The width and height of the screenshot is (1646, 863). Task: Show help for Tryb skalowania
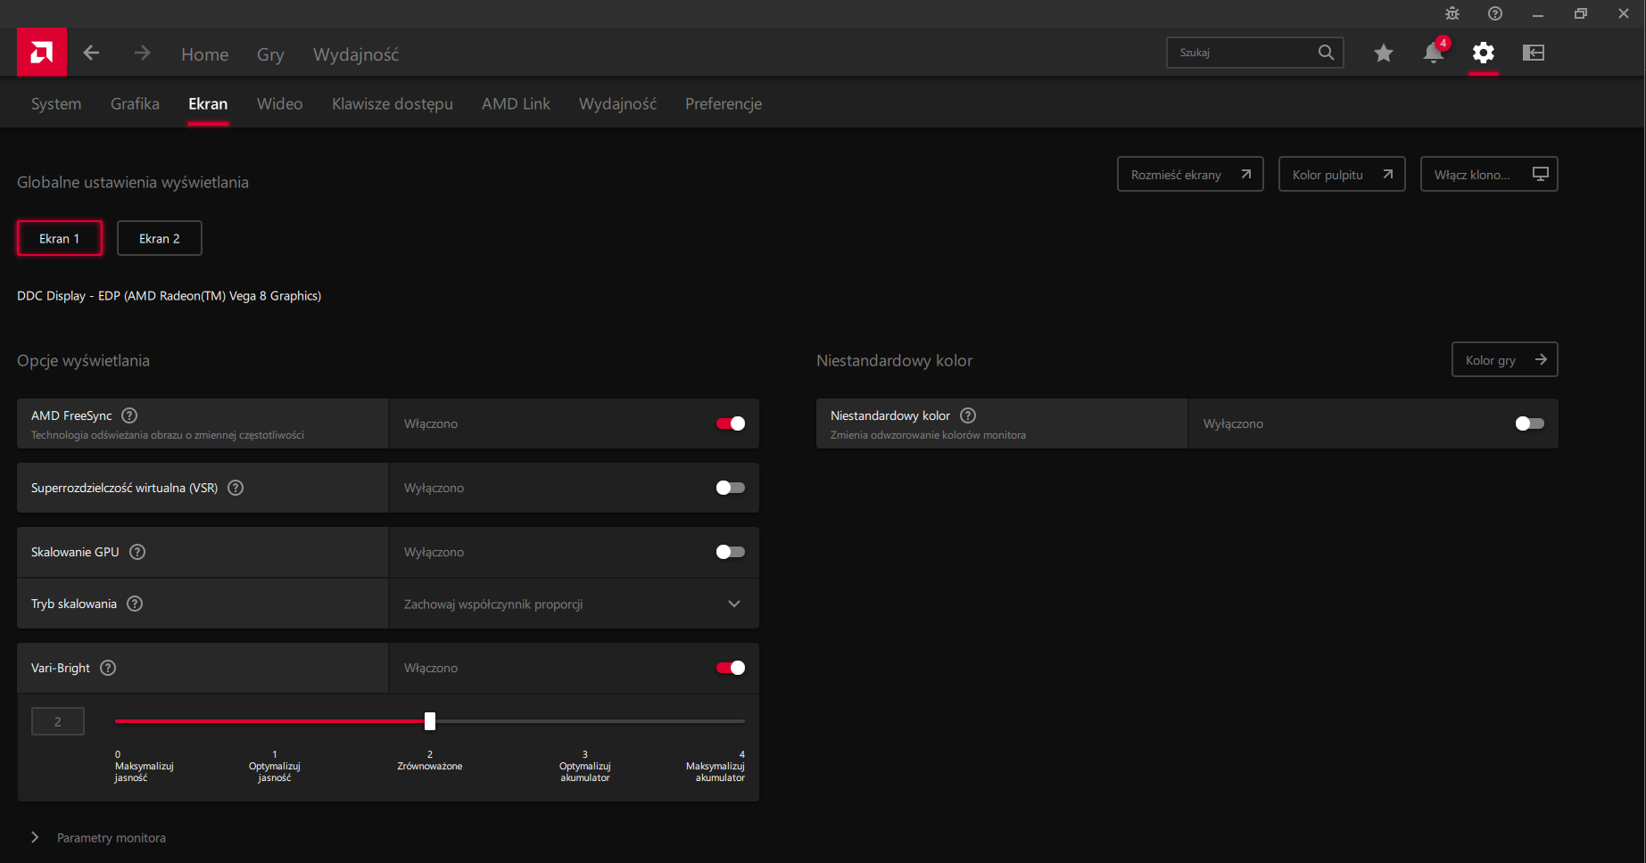click(x=135, y=604)
